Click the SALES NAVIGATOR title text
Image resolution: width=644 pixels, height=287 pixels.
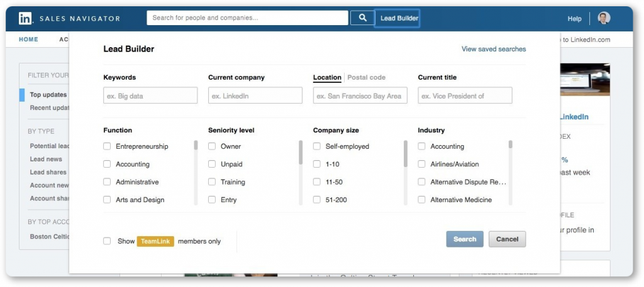(80, 18)
